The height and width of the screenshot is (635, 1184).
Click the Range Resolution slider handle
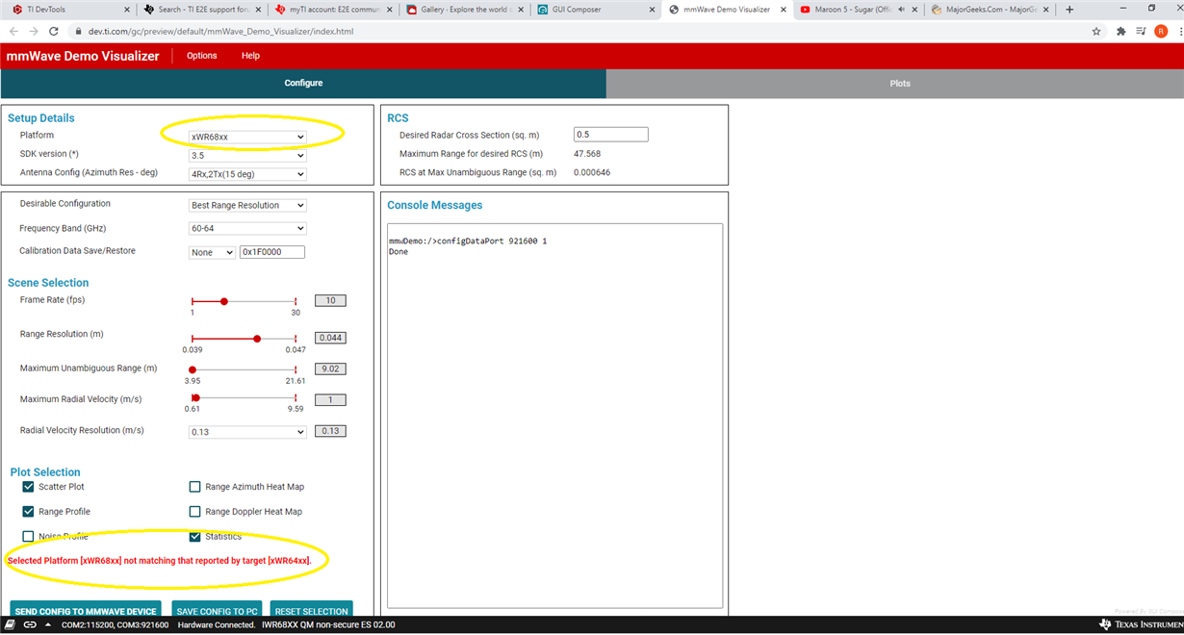[x=257, y=339]
